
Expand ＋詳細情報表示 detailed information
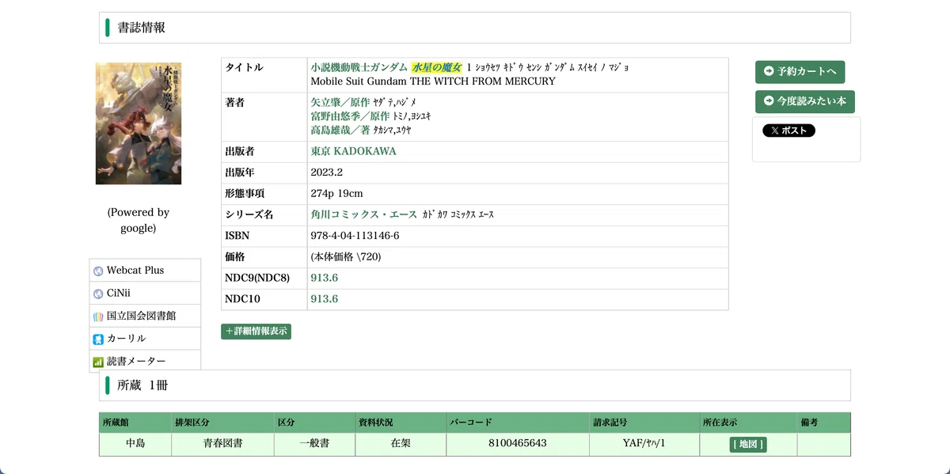point(256,332)
